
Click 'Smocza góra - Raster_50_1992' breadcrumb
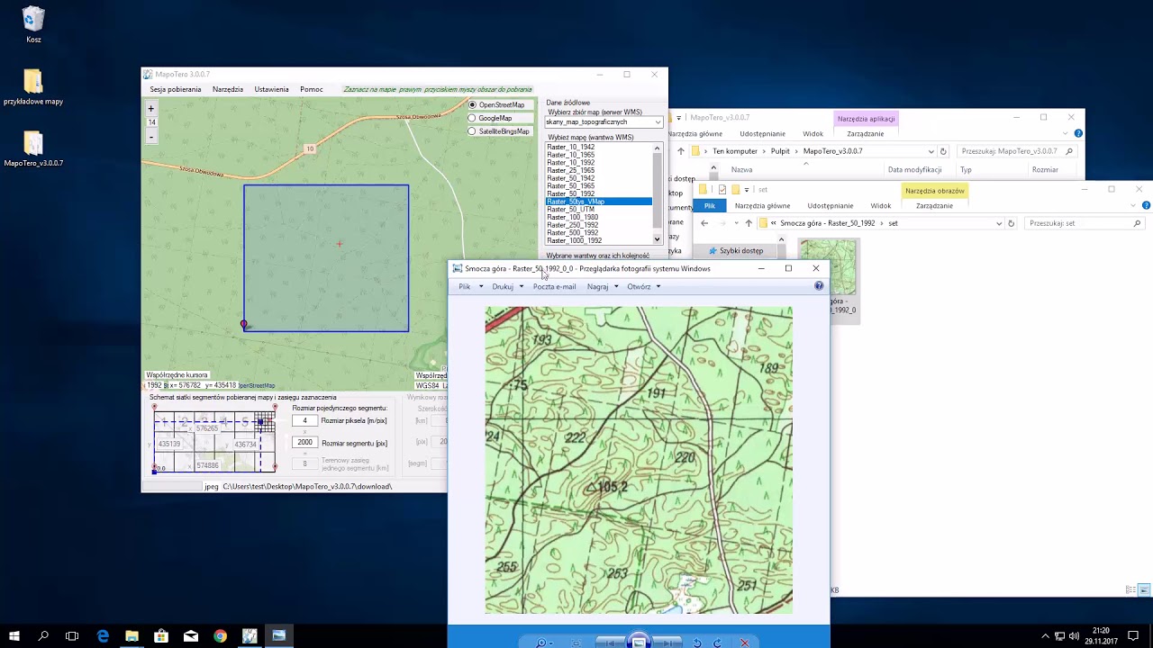(x=828, y=223)
